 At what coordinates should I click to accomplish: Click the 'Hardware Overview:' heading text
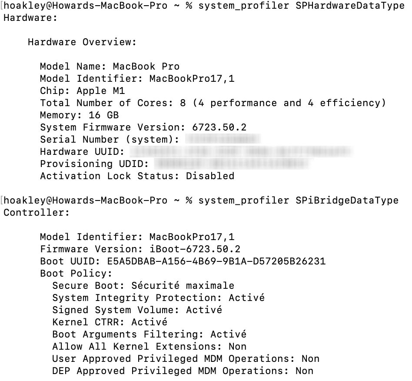(x=82, y=42)
